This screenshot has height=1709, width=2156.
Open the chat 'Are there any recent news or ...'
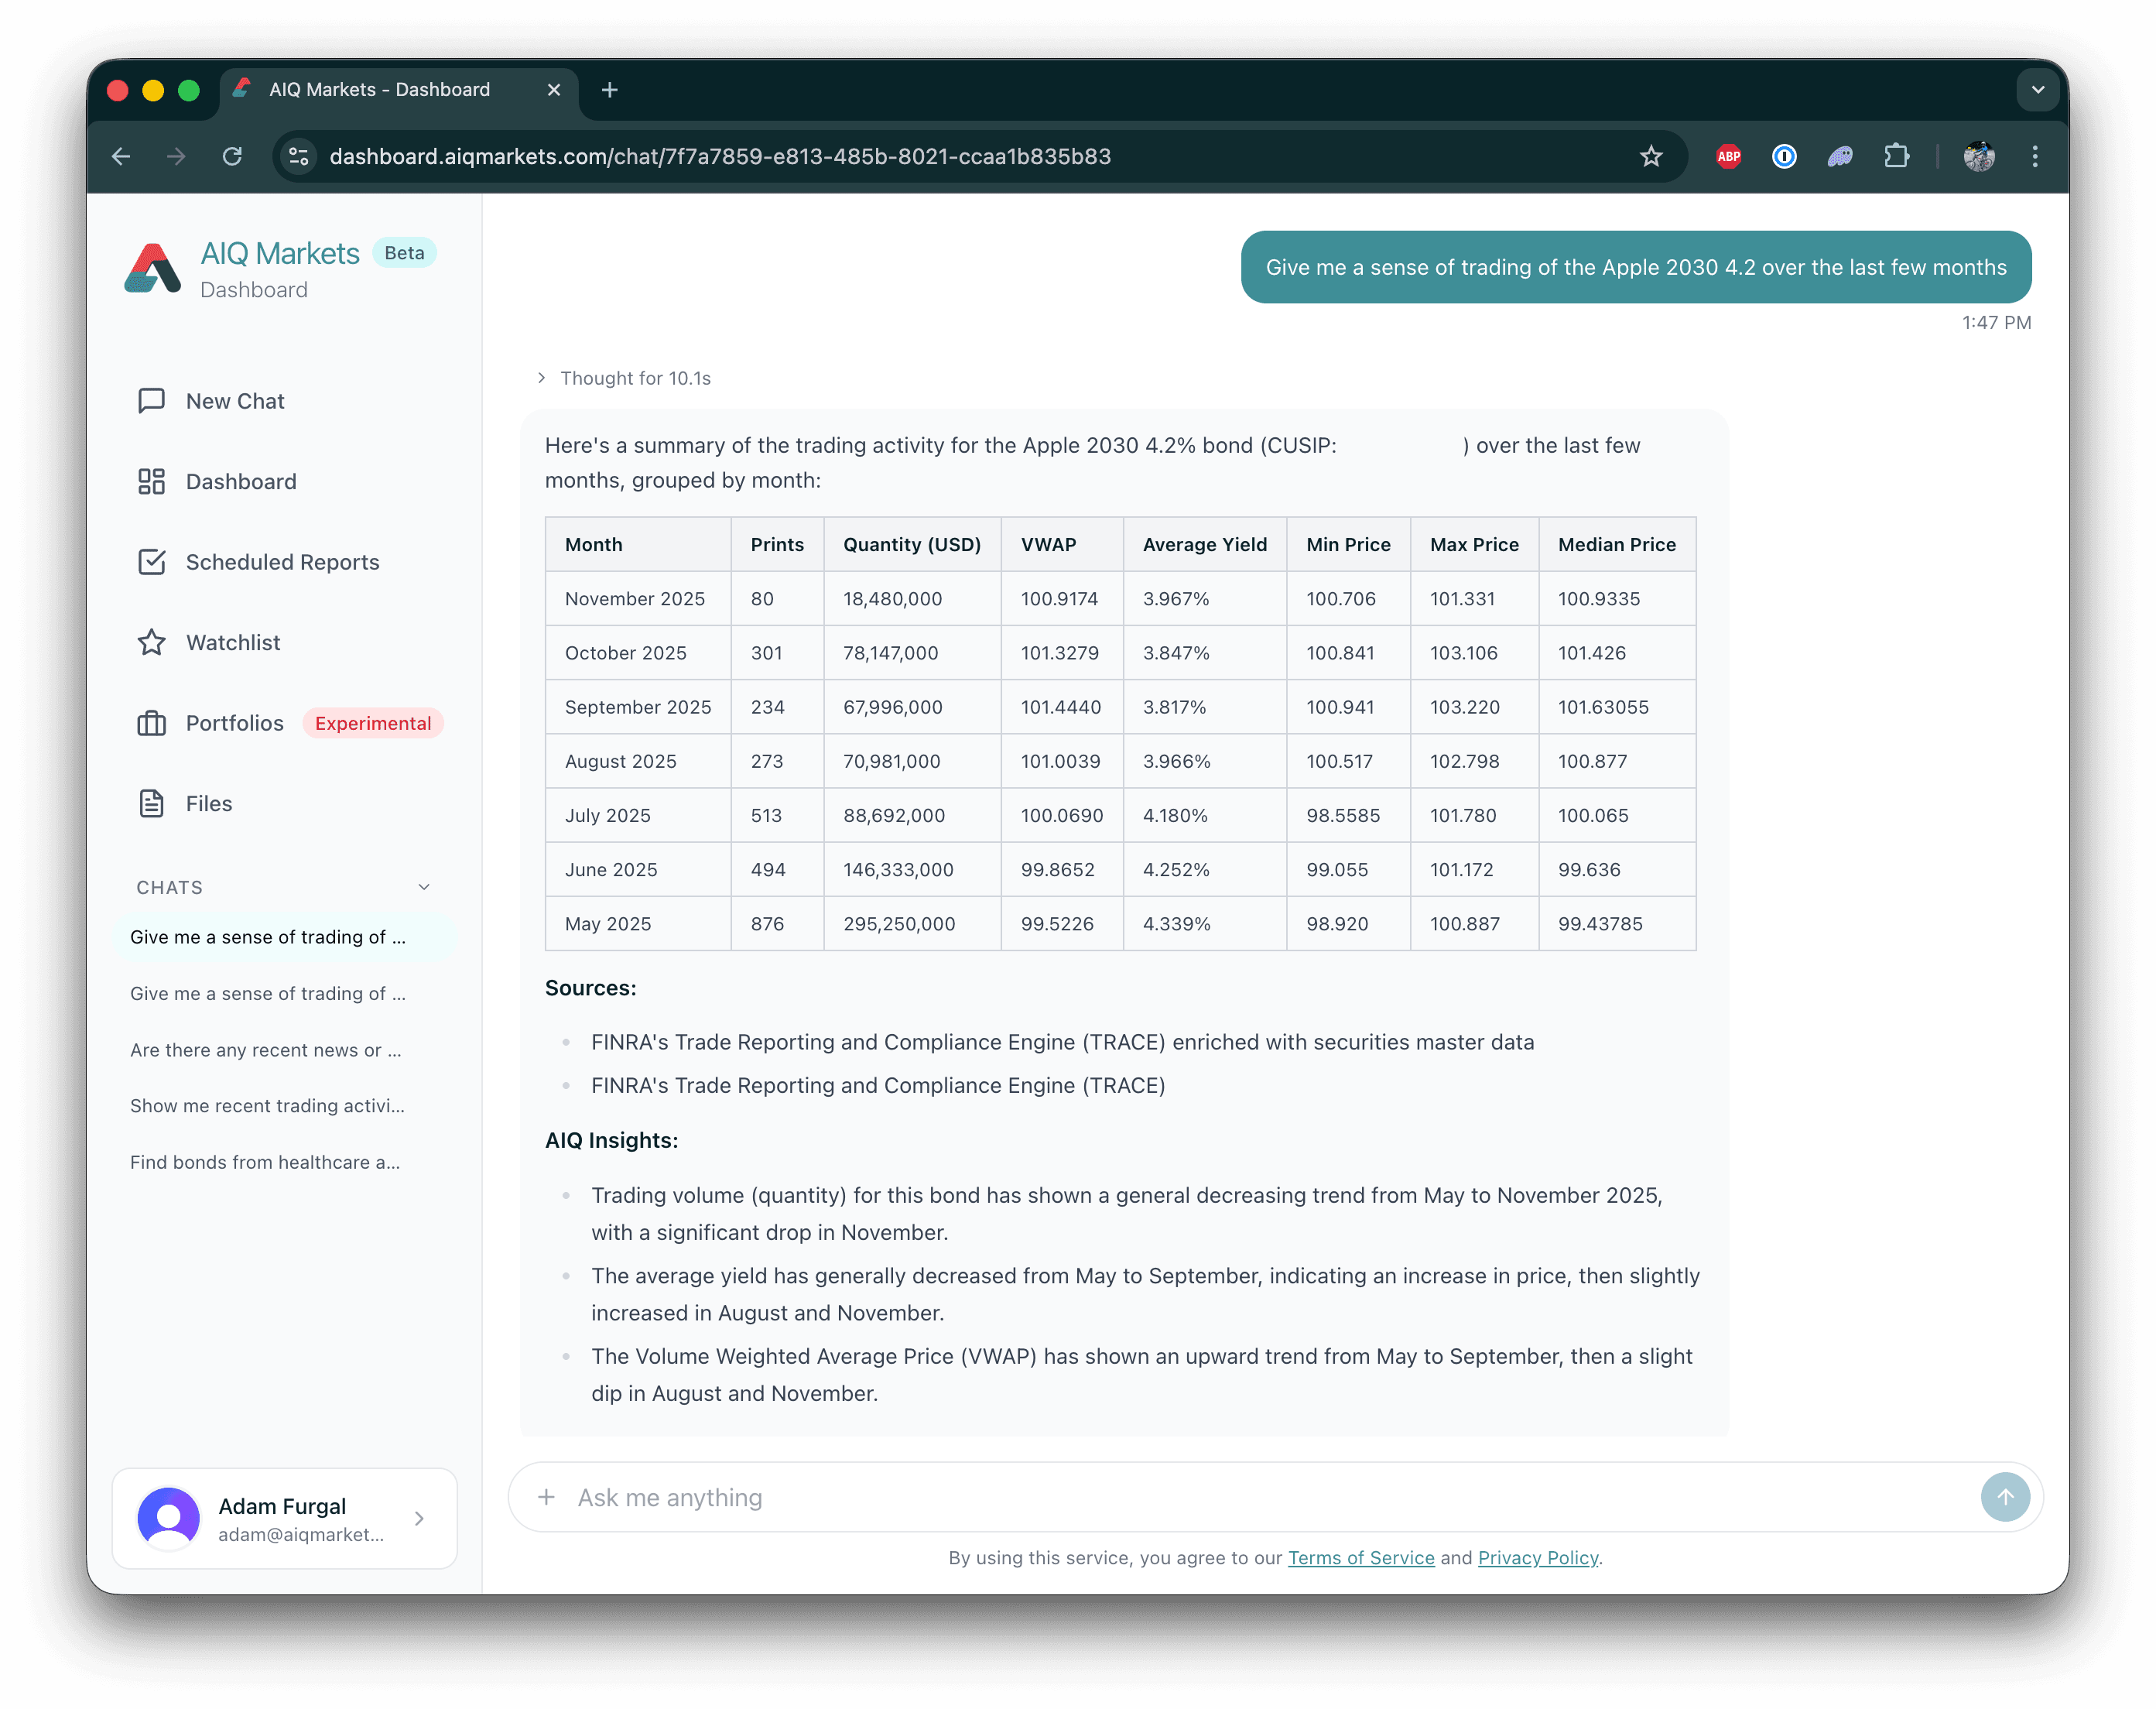point(265,1050)
